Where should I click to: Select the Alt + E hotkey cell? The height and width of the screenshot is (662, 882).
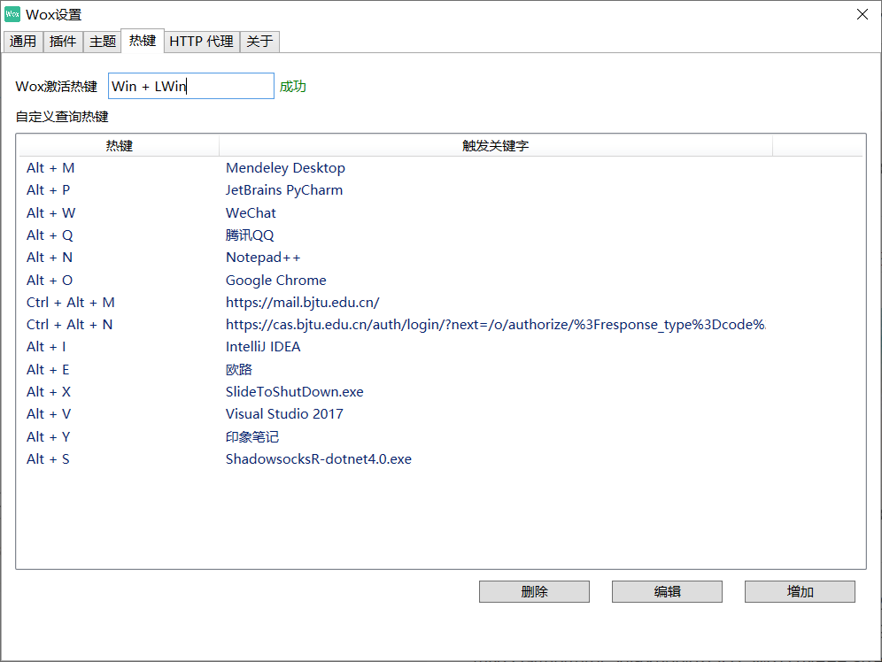pos(48,370)
